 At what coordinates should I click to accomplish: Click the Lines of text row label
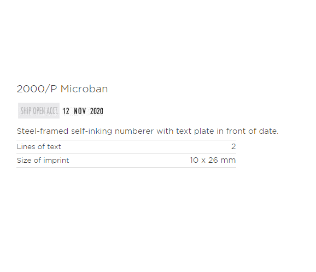(x=39, y=146)
